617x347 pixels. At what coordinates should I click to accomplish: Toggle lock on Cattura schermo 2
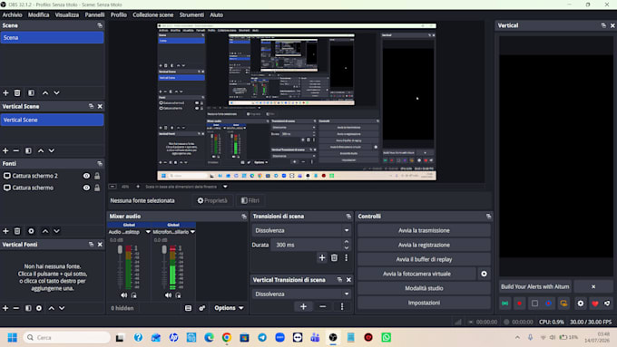coord(97,176)
